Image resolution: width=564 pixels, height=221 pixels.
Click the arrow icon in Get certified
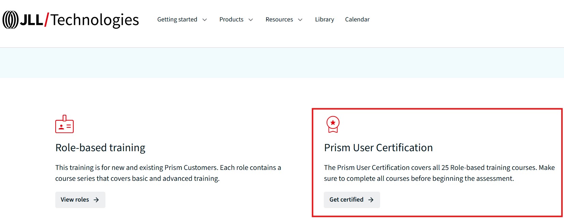click(371, 200)
